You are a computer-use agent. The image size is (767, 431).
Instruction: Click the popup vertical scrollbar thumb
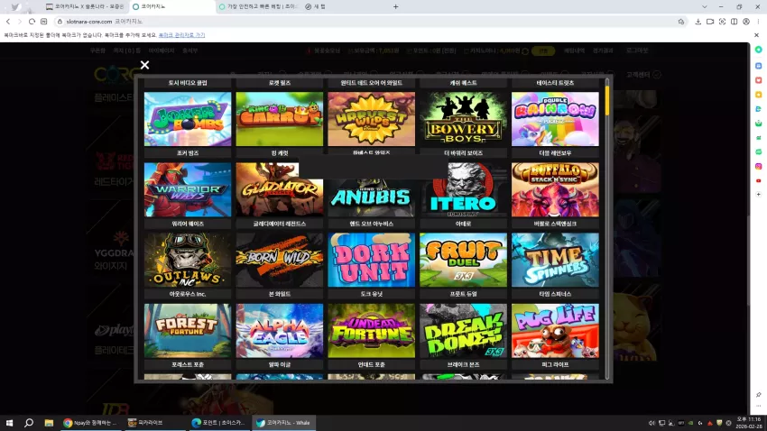click(x=607, y=101)
